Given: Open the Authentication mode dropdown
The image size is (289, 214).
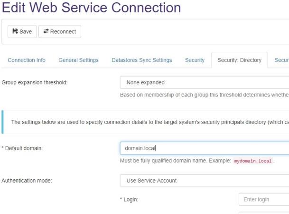Looking at the screenshot, I should (x=204, y=181).
